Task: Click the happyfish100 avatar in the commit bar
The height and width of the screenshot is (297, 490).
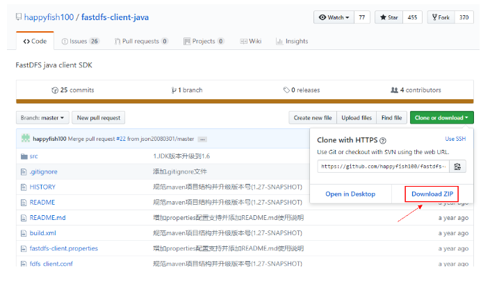Action: pos(26,138)
